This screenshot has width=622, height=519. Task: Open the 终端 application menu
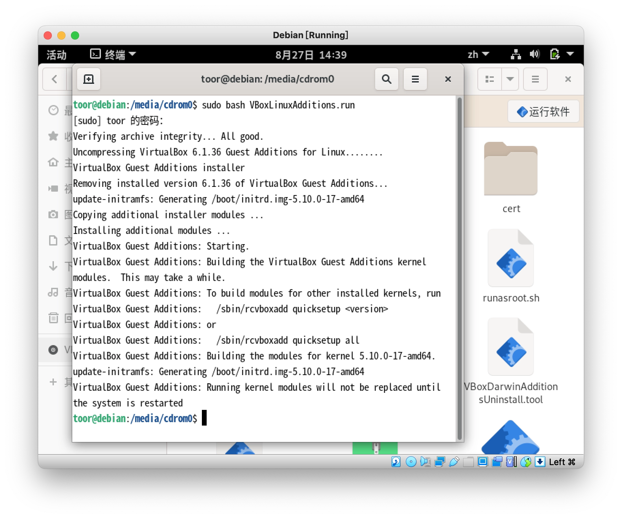click(x=113, y=54)
